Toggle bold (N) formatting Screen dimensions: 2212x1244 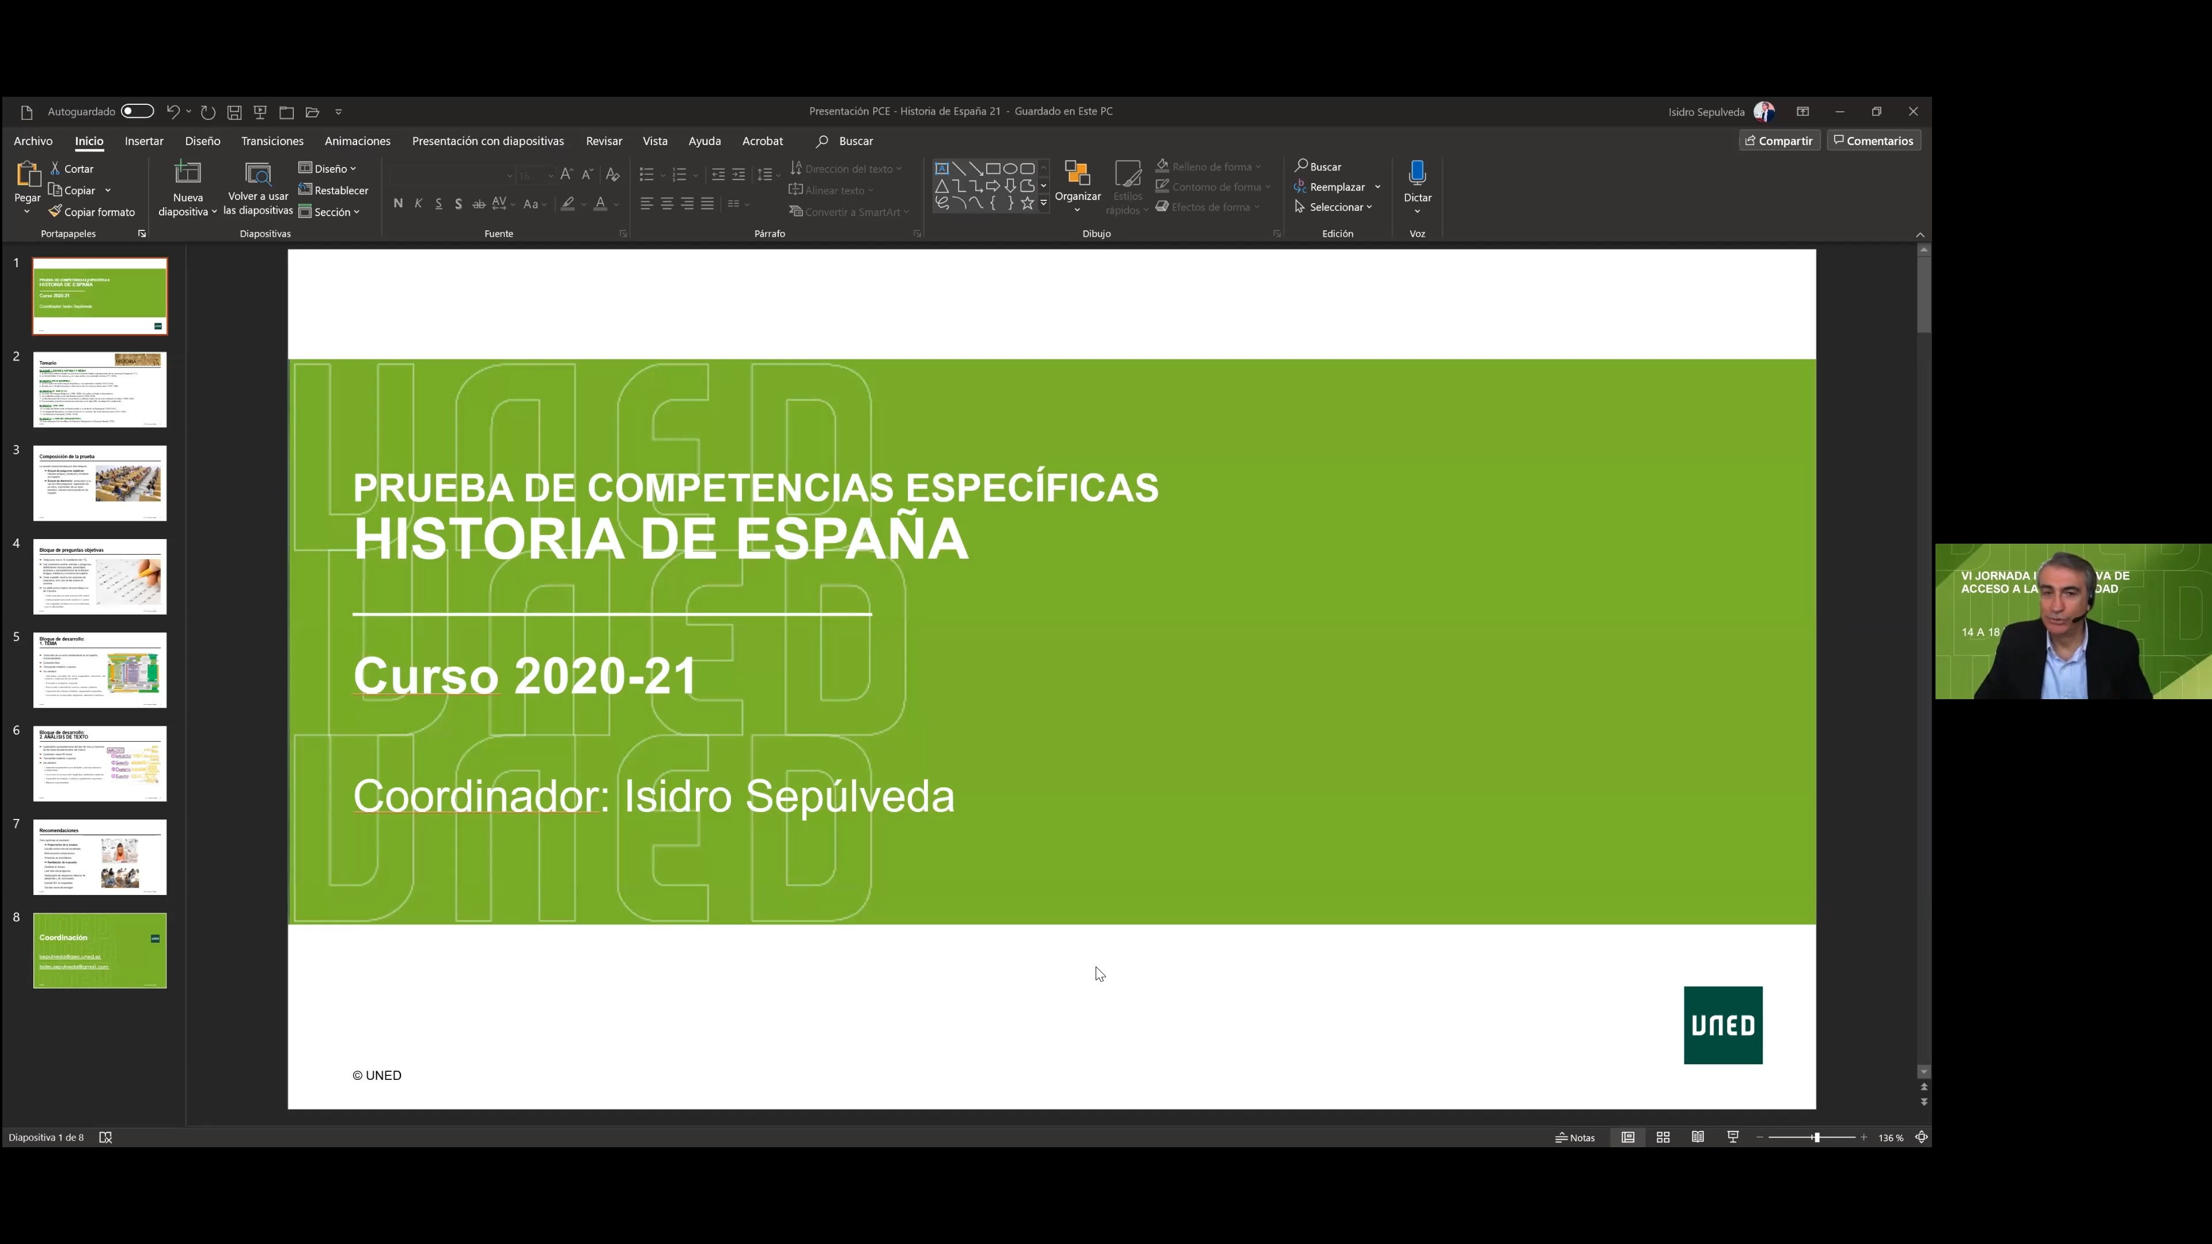tap(397, 203)
